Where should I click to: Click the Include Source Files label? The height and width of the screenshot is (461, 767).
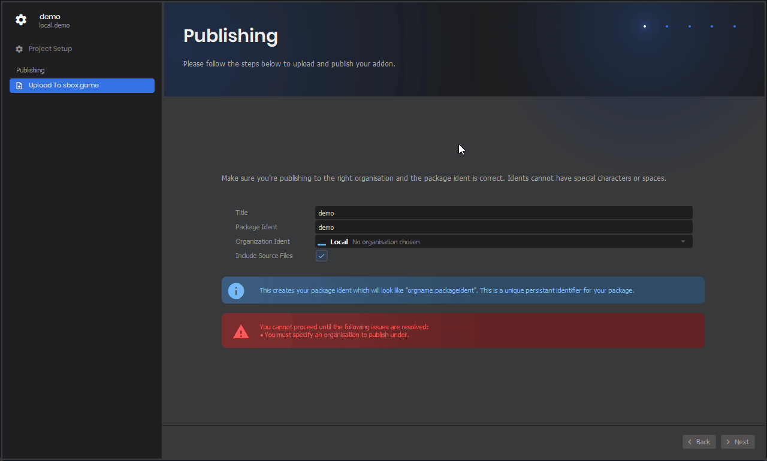(264, 256)
